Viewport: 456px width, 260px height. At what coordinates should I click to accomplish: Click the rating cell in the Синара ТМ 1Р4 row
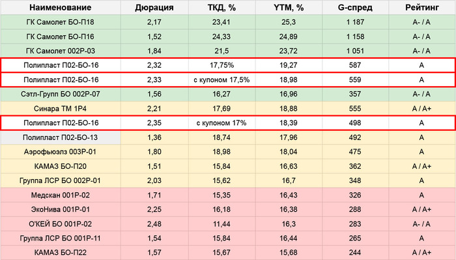[422, 108]
